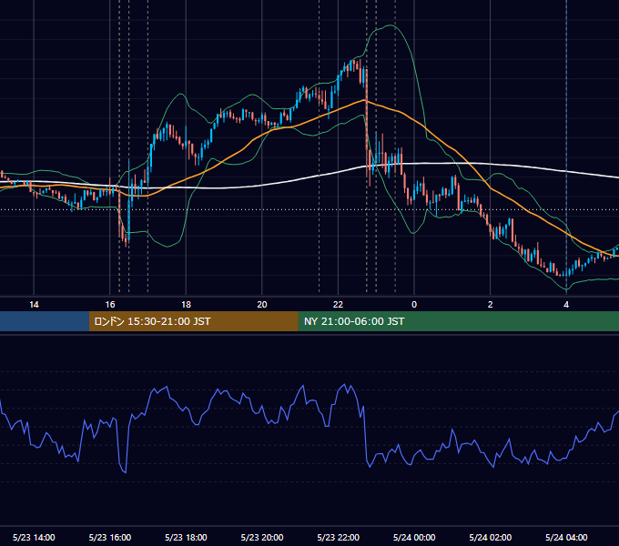Viewport: 619px width, 546px height.
Task: Click the '0' hour label on price chart axis
Action: pyautogui.click(x=414, y=305)
